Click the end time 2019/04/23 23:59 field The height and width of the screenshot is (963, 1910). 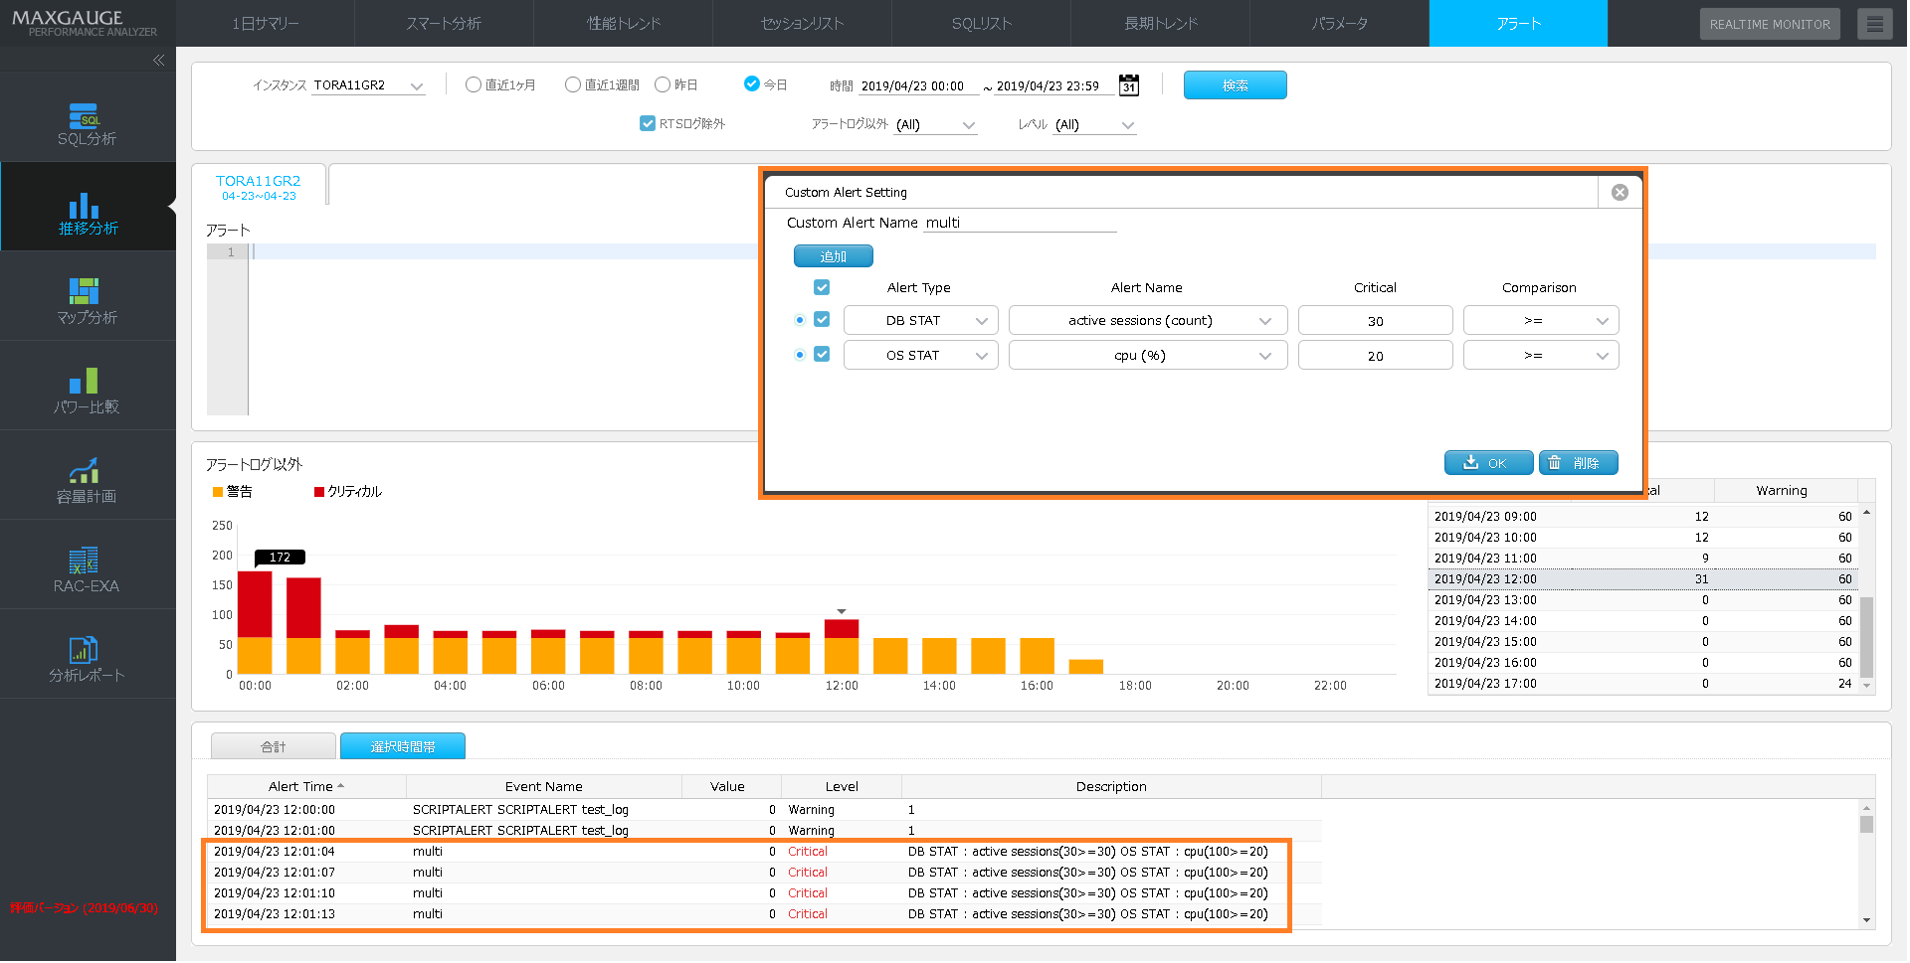pos(1054,86)
